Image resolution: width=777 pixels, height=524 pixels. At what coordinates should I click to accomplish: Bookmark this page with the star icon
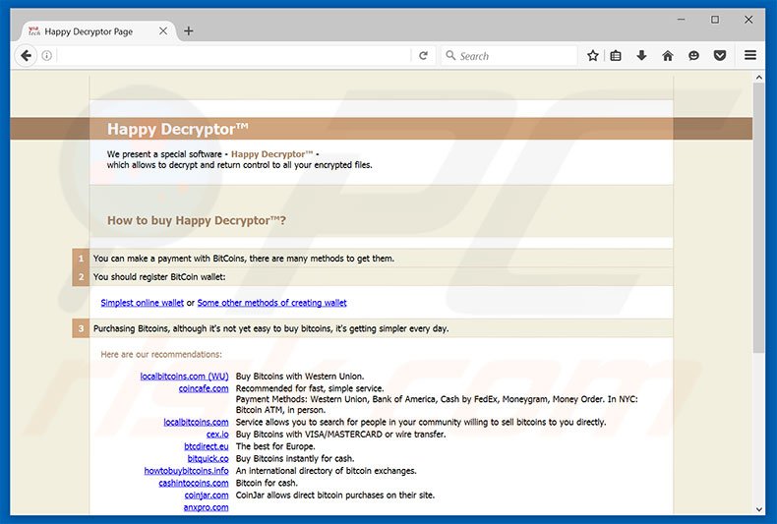point(592,56)
